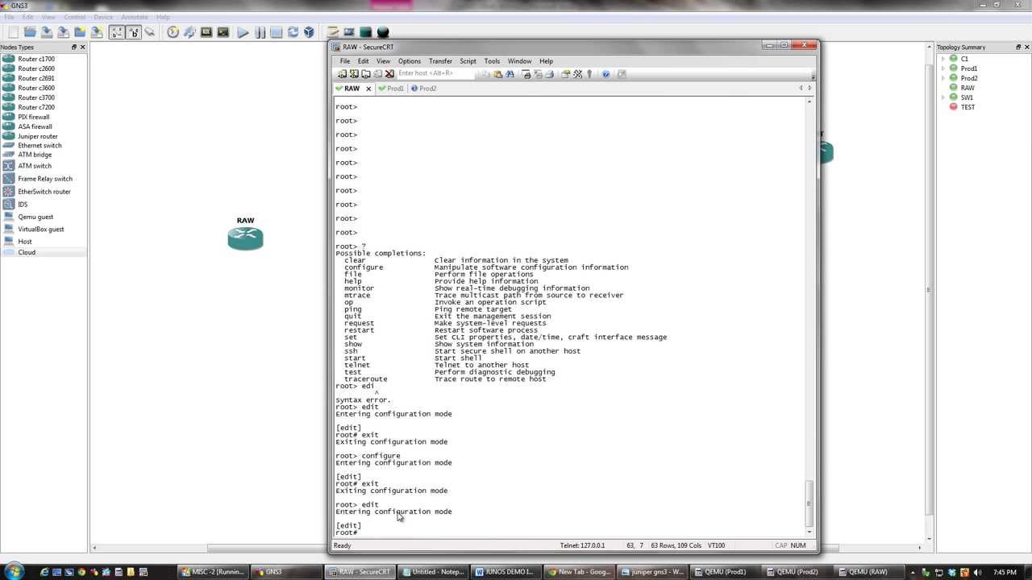Viewport: 1032px width, 580px height.
Task: Expand Prod1 in Topology Summary
Action: click(943, 68)
